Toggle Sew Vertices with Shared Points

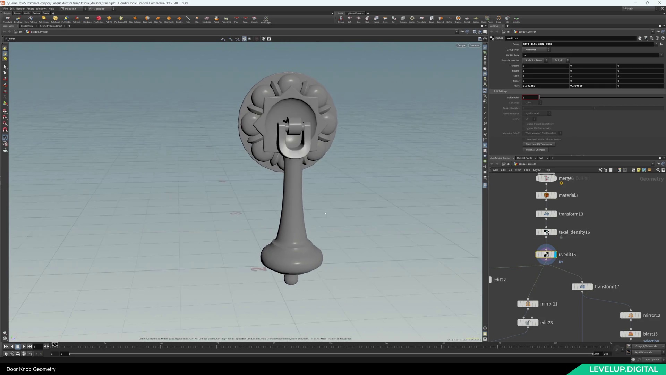[x=524, y=139]
